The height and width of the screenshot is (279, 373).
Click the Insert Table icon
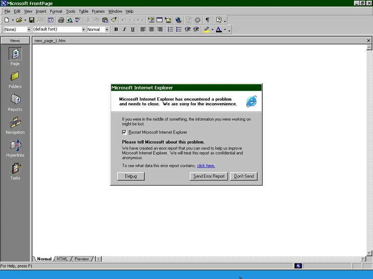160,20
